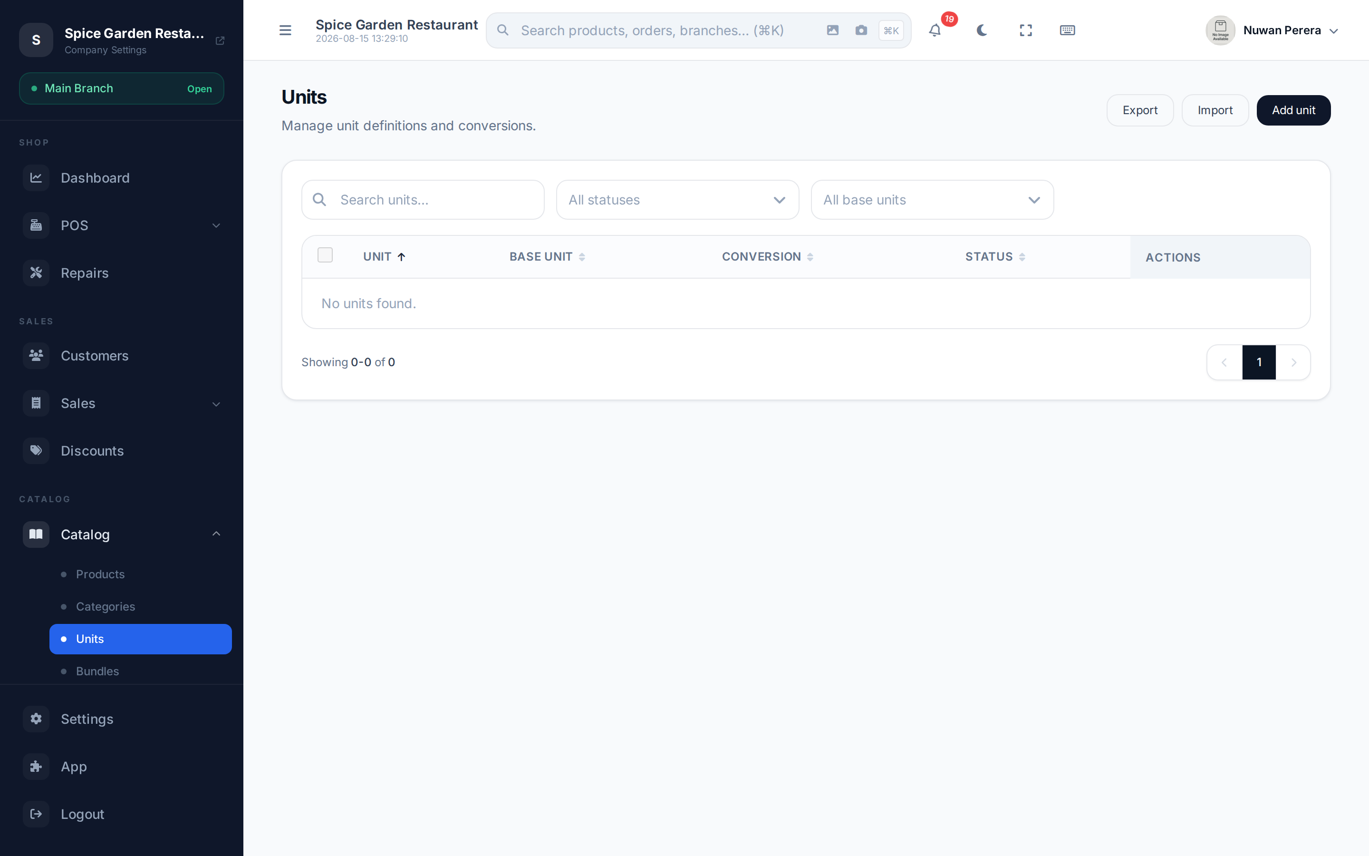This screenshot has height=856, width=1369.
Task: Expand the POS sidebar menu
Action: pyautogui.click(x=121, y=225)
